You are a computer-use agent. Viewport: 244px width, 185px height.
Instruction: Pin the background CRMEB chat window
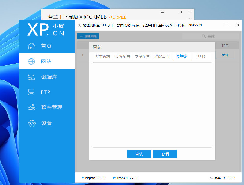pyautogui.click(x=162, y=12)
